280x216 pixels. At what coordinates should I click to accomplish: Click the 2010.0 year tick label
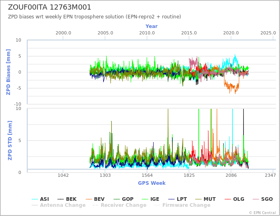(147, 33)
